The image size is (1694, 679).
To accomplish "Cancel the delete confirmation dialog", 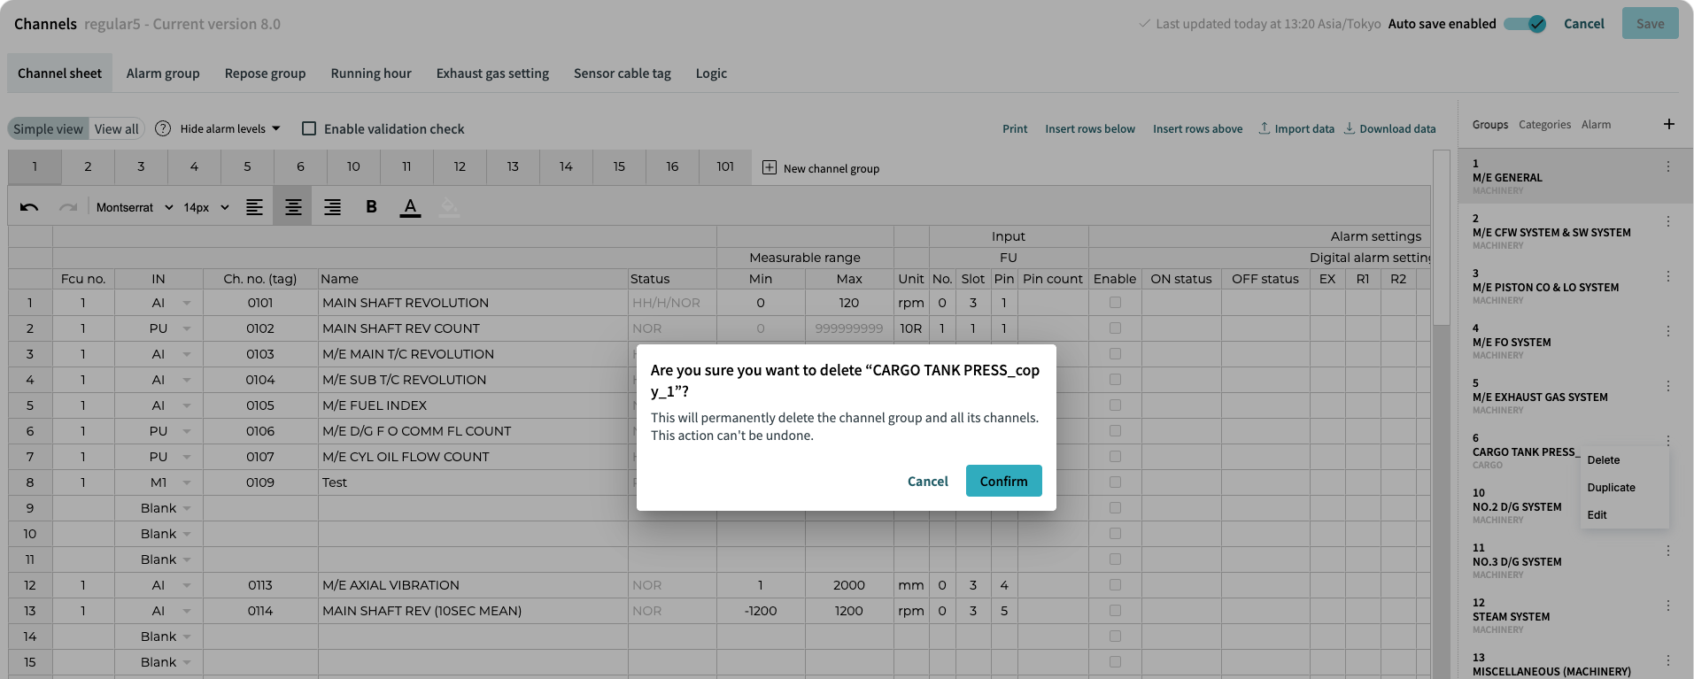I will click(928, 481).
